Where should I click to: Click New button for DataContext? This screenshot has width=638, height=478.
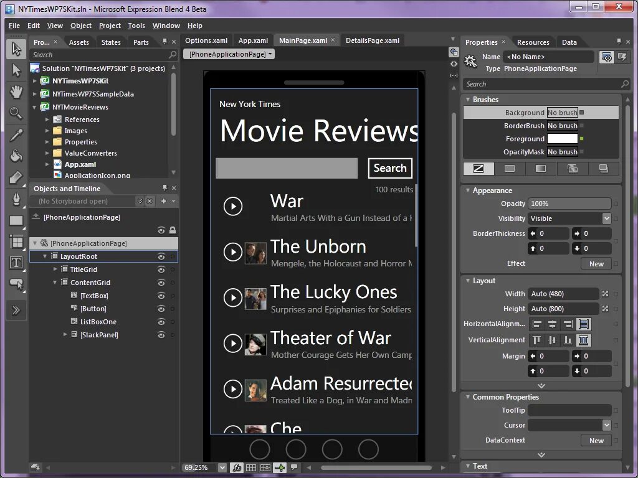tap(596, 441)
